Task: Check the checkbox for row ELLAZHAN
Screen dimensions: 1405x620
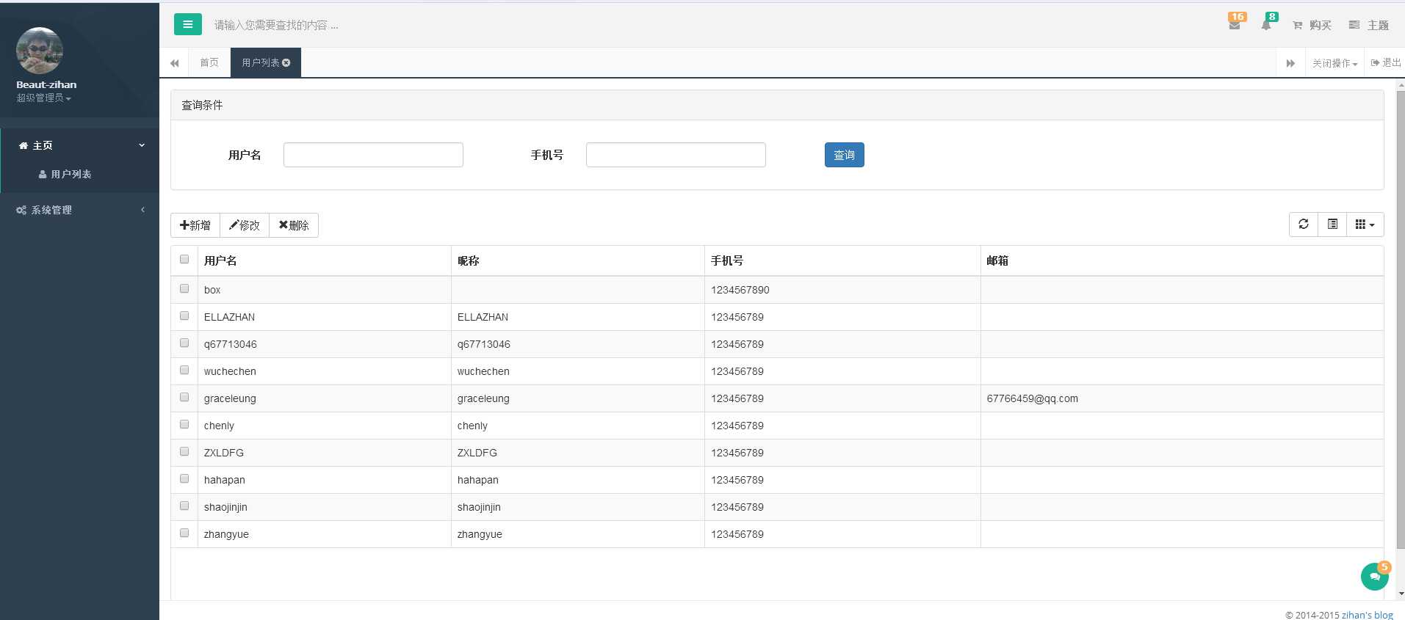Action: coord(184,316)
